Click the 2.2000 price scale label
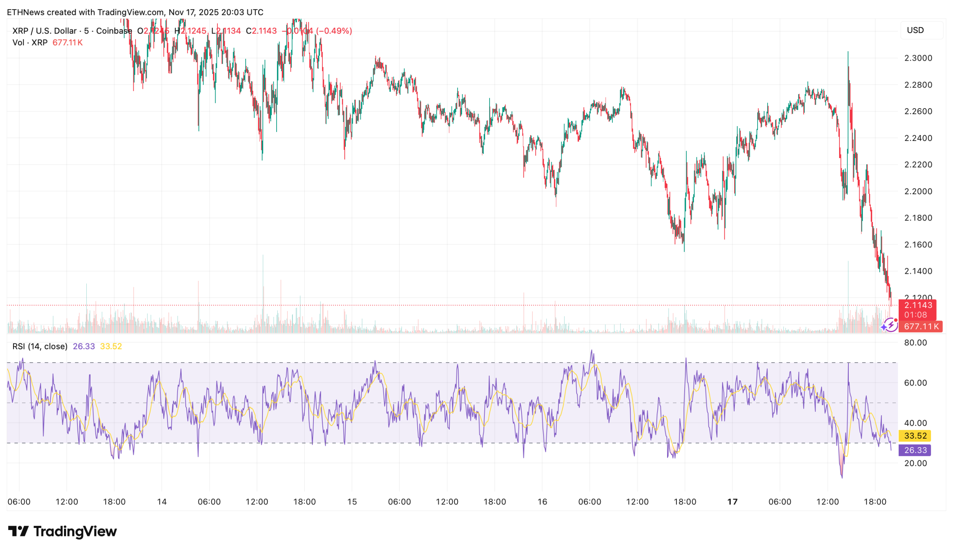 (918, 191)
